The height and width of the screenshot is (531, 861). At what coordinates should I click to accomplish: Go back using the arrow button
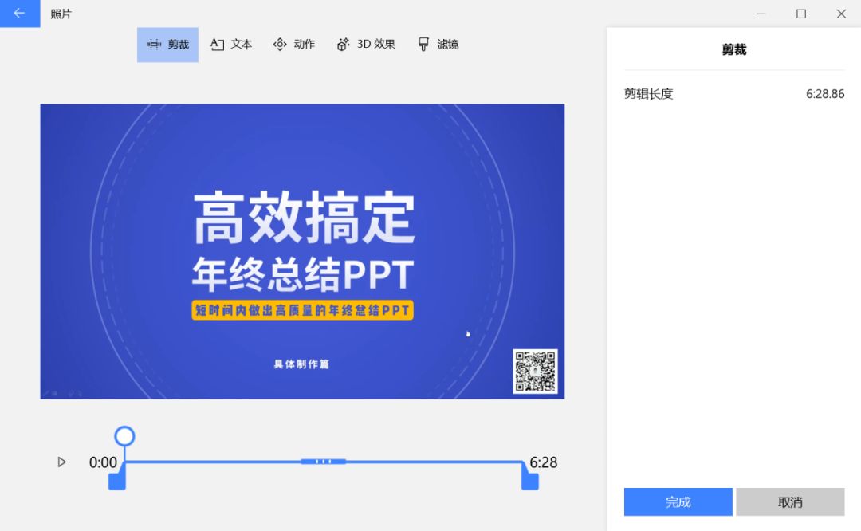20,14
